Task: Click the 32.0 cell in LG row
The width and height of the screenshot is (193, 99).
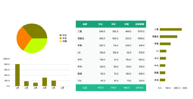Action: (x=129, y=53)
